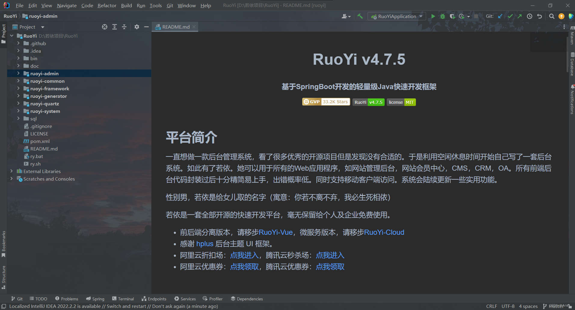This screenshot has width=575, height=310.
Task: Open the Code With Me user icon
Action: pos(346,16)
